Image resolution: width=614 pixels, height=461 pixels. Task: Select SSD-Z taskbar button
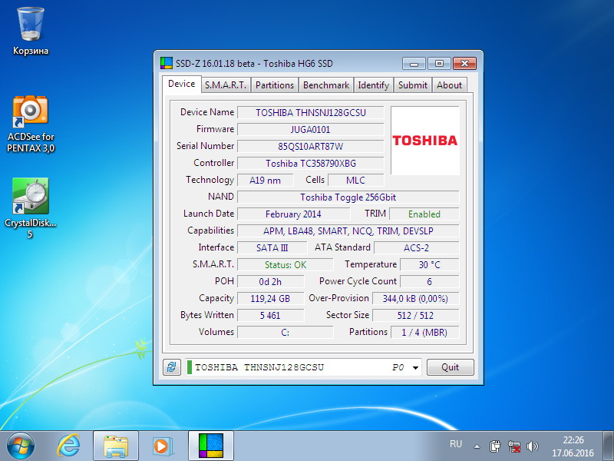click(211, 446)
